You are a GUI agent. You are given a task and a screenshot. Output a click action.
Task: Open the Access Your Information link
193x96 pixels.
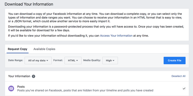[116, 36]
